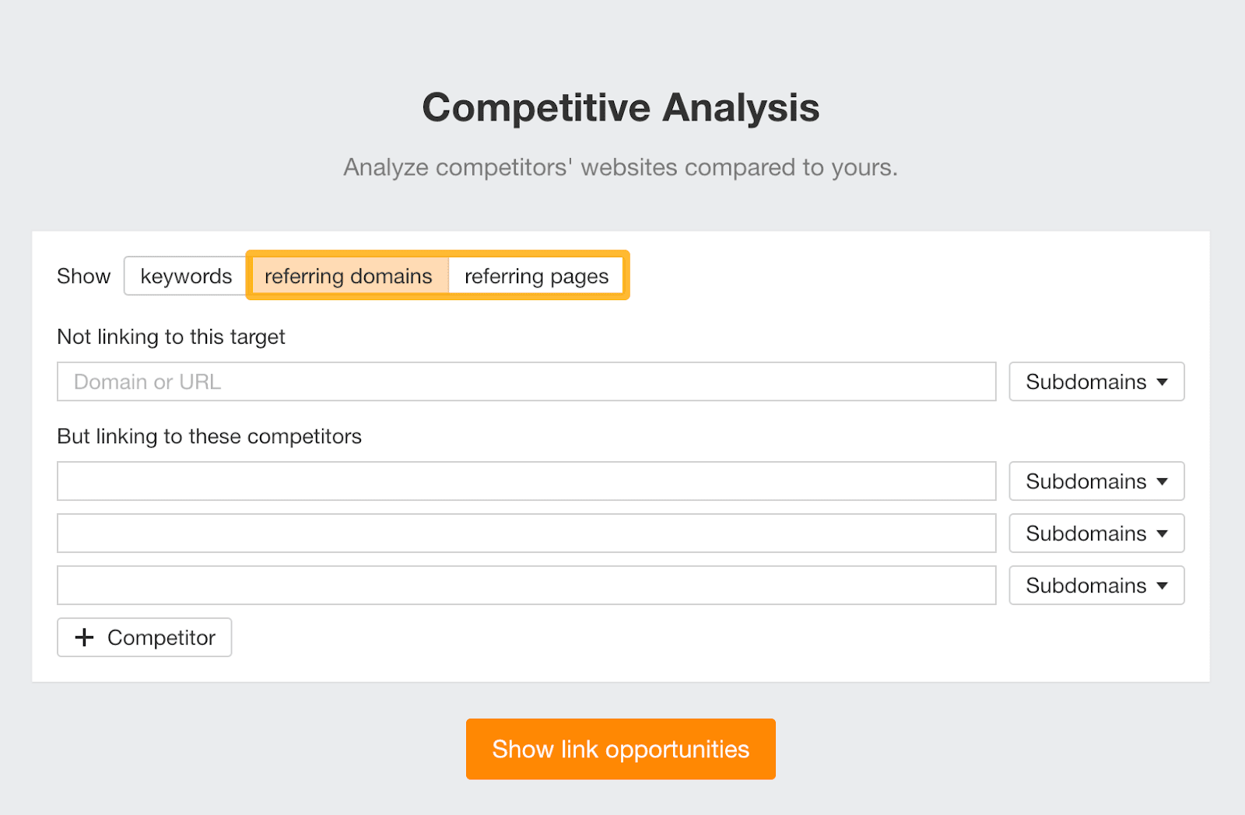Click the third competitor input row
Screen dimensions: 1245x815
pyautogui.click(x=525, y=585)
